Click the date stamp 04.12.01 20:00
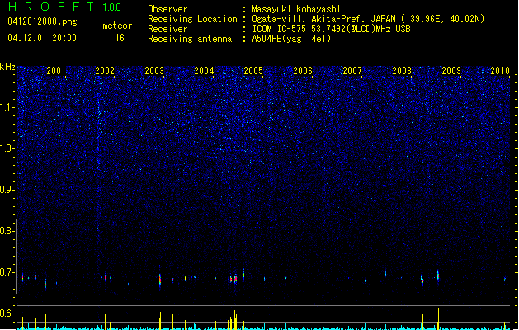The image size is (519, 330). (x=42, y=38)
